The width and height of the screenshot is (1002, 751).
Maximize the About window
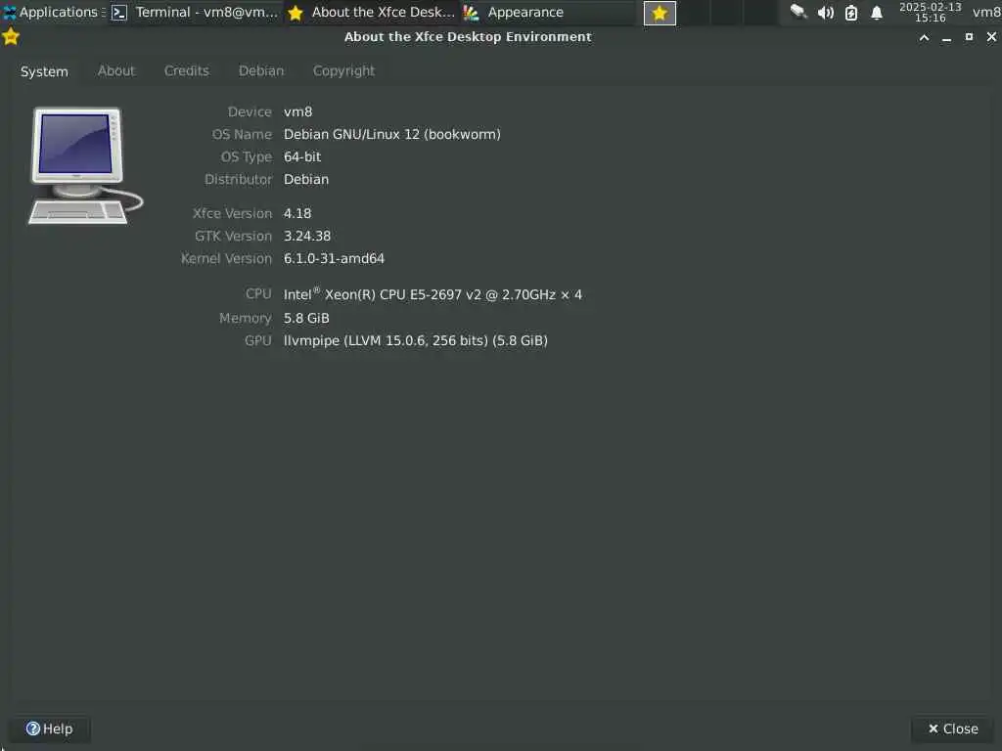pos(969,37)
